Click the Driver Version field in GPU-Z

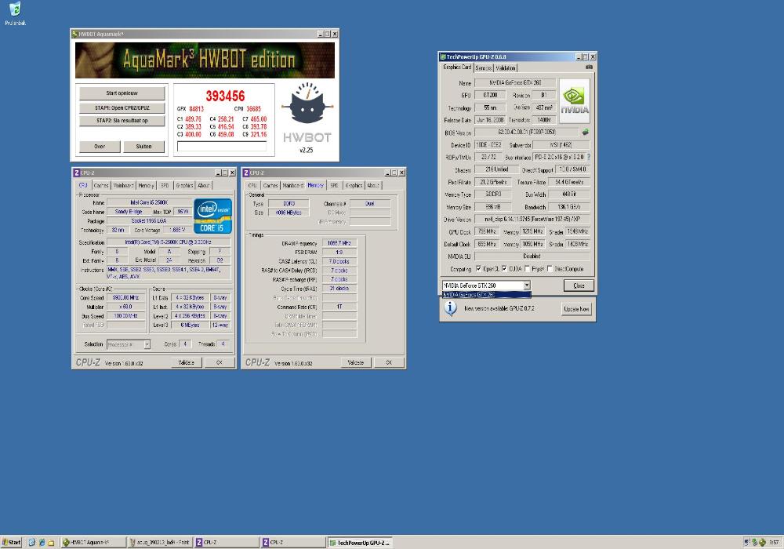pos(532,219)
